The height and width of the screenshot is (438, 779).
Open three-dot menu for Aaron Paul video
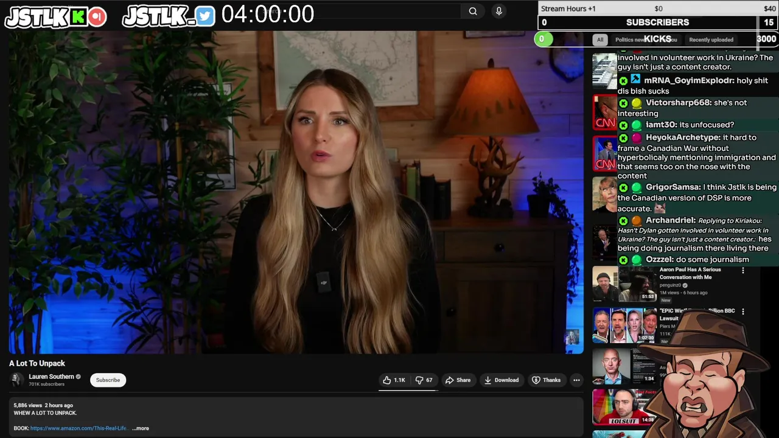click(742, 270)
